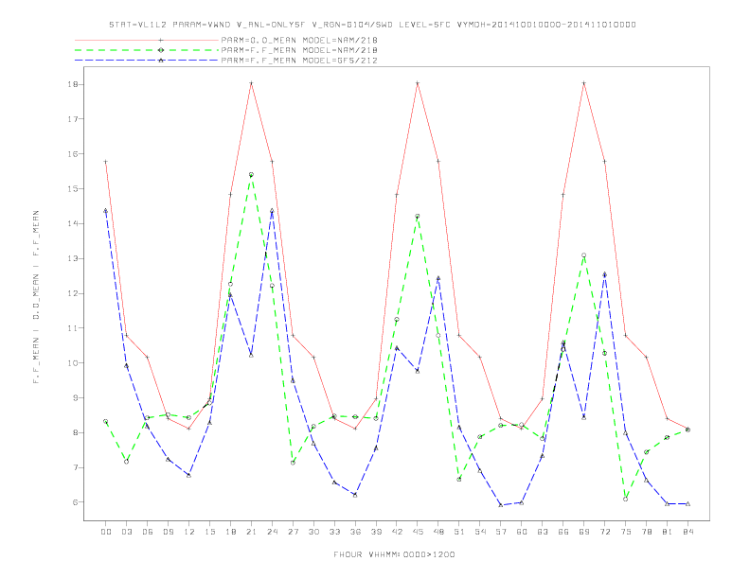Click x-axis tick label 84
Image resolution: width=750 pixels, height=579 pixels.
pos(687,532)
